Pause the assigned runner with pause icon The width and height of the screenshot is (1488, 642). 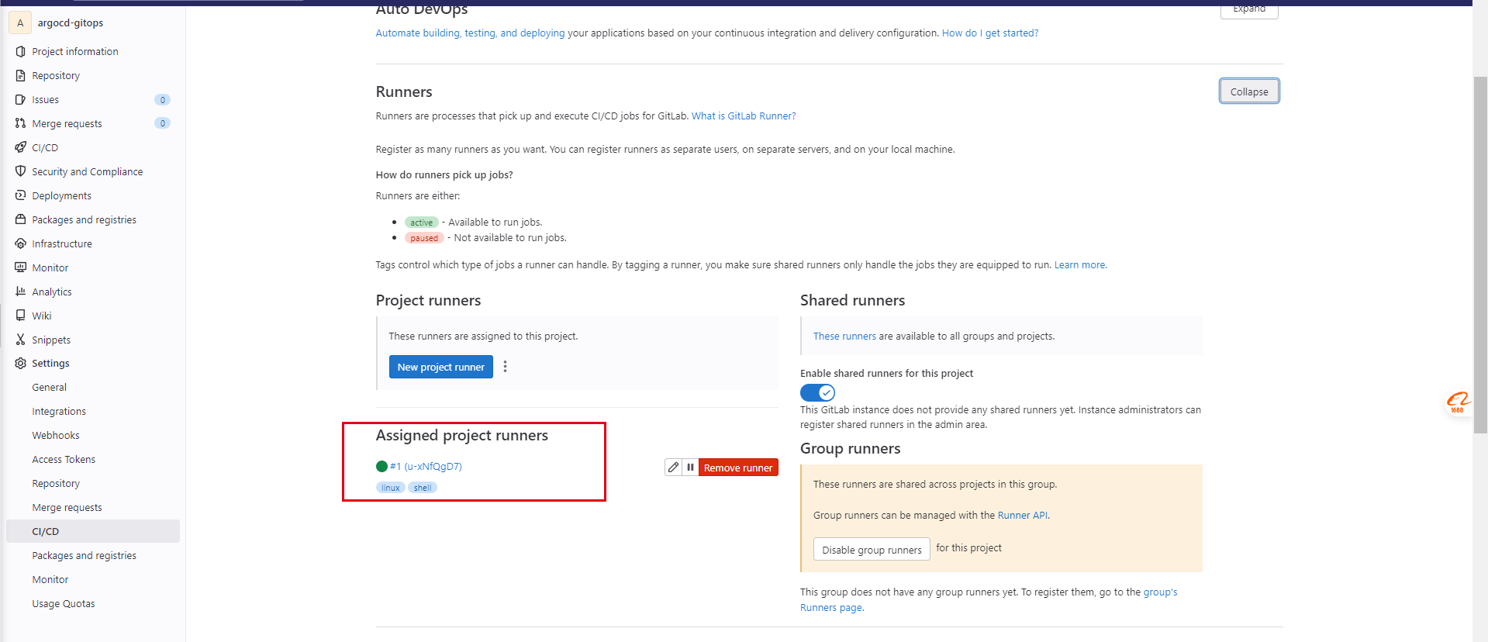tap(690, 468)
